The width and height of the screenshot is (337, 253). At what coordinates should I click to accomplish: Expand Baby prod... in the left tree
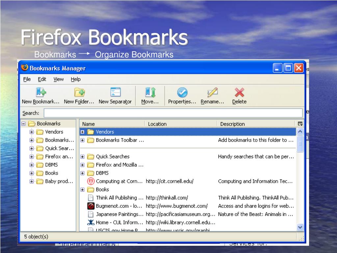pyautogui.click(x=32, y=182)
